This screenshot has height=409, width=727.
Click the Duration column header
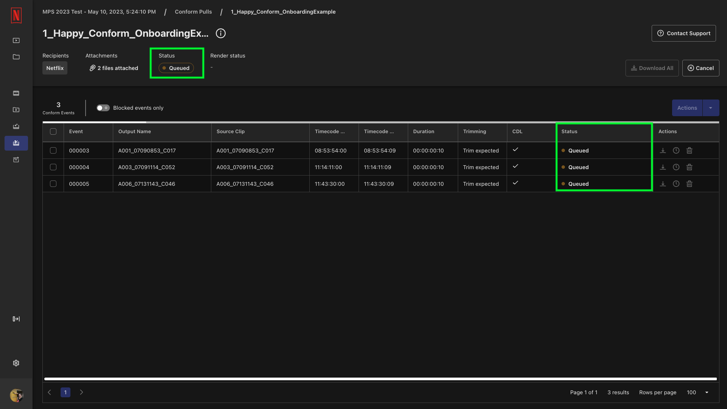pos(433,132)
